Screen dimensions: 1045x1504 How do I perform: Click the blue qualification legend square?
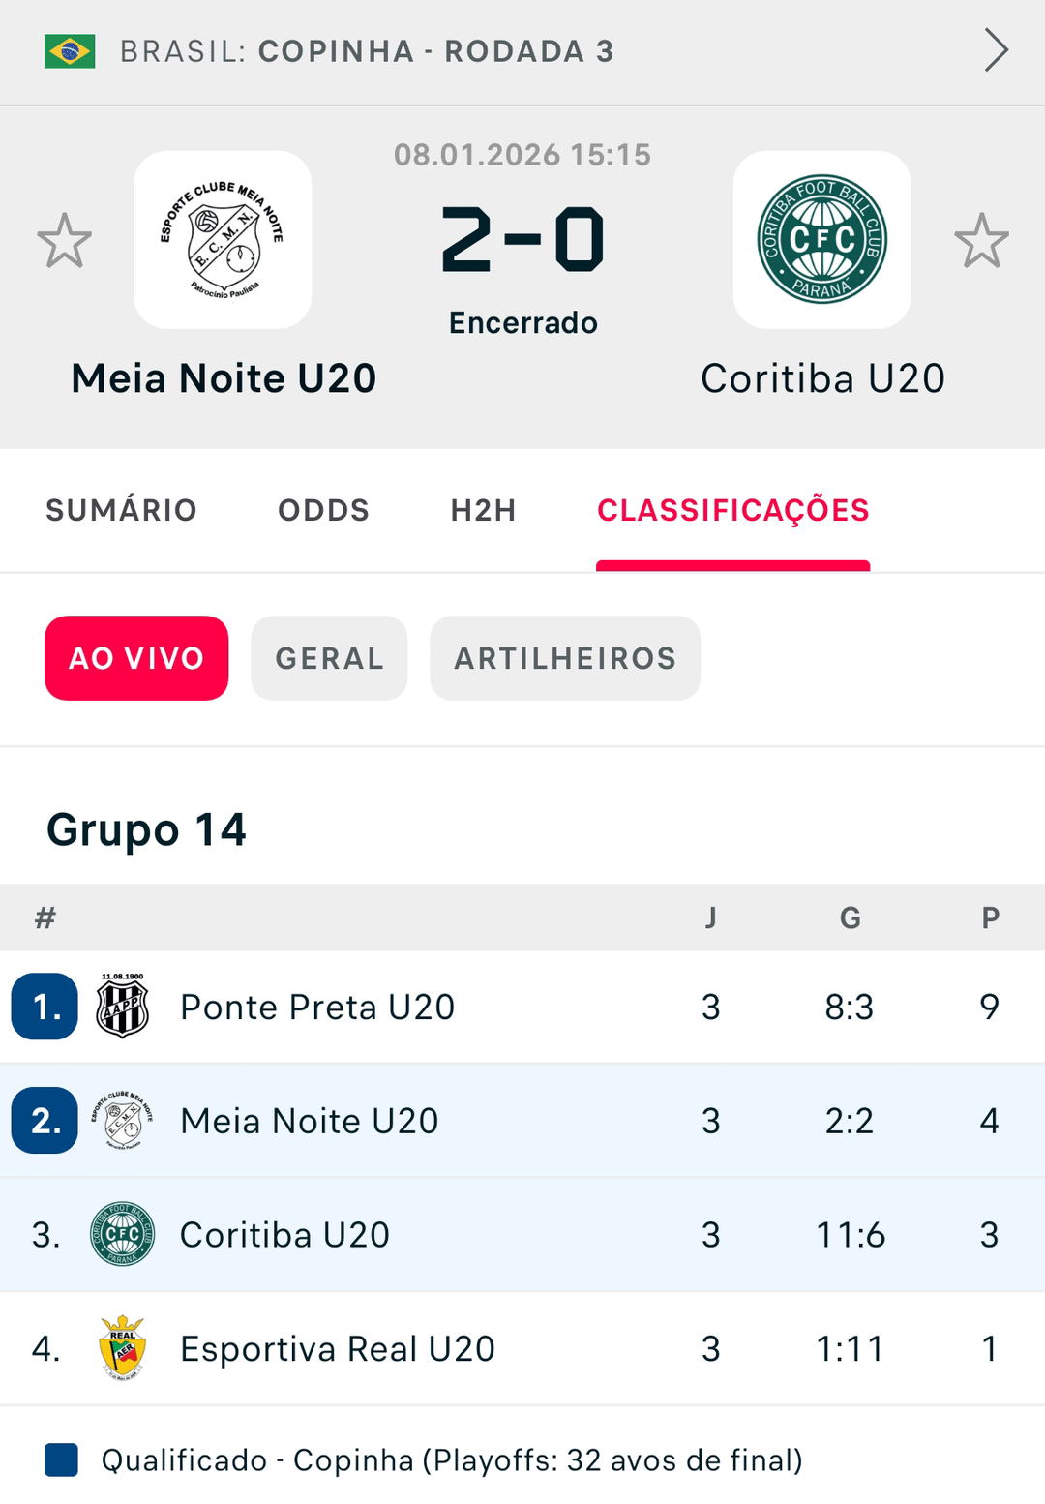61,1460
